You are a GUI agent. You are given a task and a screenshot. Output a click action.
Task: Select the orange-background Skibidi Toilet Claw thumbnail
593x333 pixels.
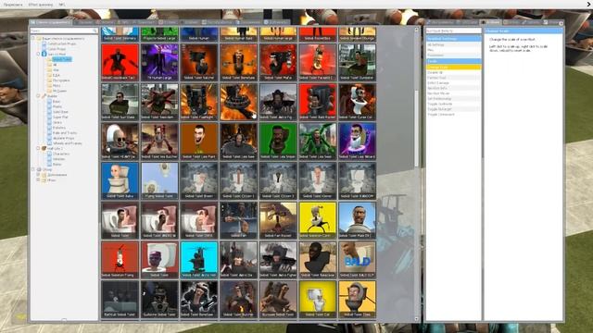357,299
